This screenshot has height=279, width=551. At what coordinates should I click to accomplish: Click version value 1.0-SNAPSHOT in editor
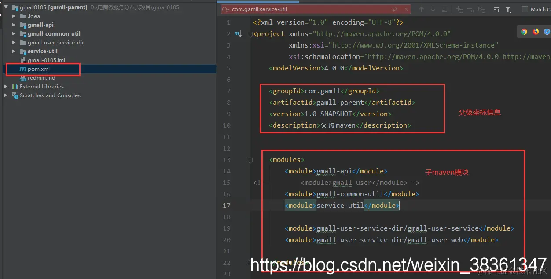tap(328, 114)
